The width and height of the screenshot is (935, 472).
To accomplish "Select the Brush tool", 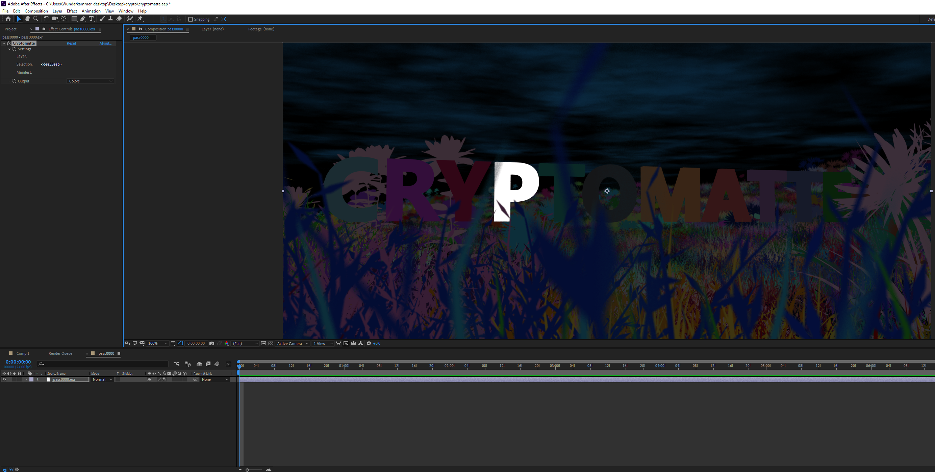I will pyautogui.click(x=102, y=19).
